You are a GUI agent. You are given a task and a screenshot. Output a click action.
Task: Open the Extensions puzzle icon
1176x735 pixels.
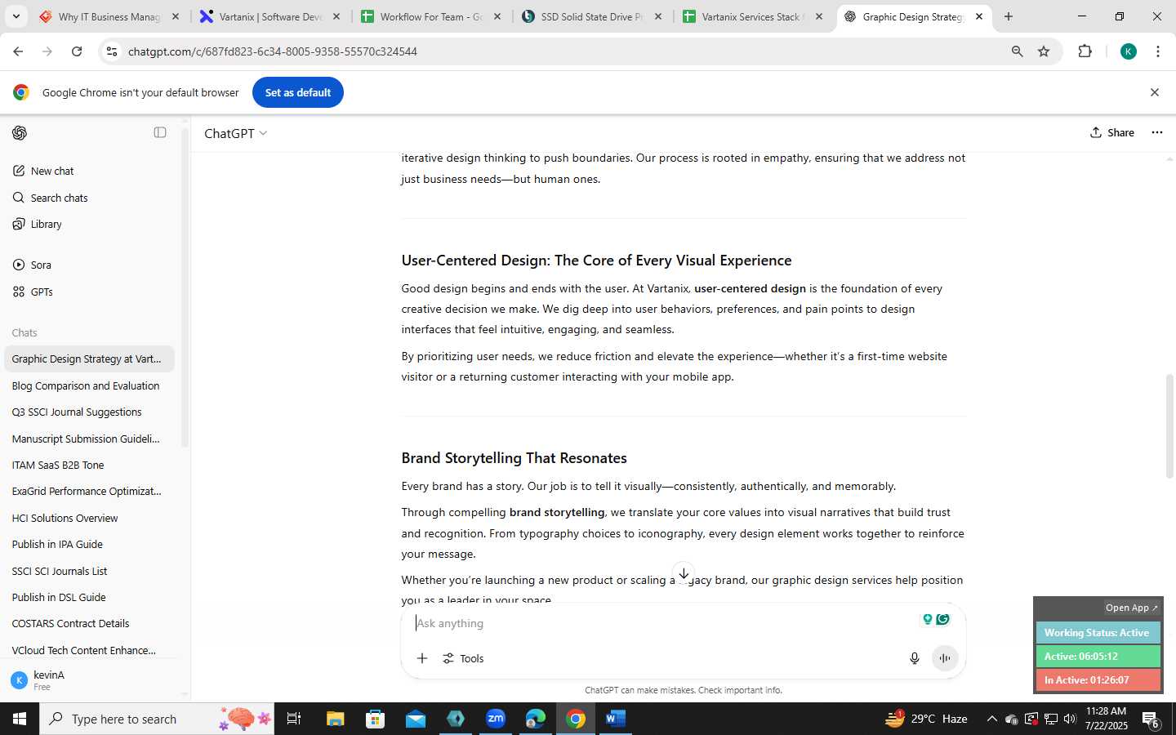click(x=1085, y=51)
